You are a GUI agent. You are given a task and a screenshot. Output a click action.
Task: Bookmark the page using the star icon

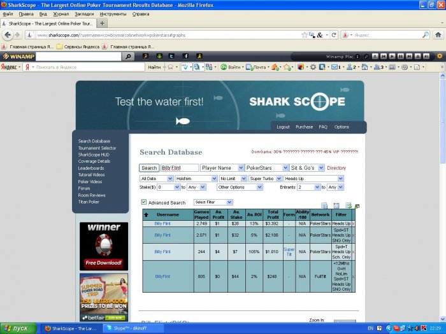[x=305, y=35]
